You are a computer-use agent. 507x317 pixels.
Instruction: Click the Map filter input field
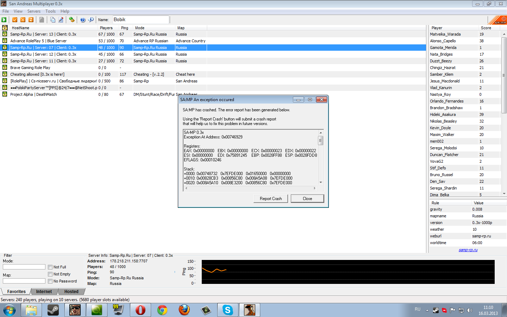point(24,281)
